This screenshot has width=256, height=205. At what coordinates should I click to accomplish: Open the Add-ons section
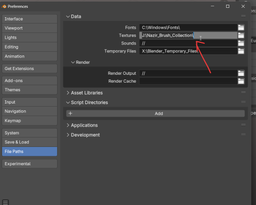click(x=29, y=81)
